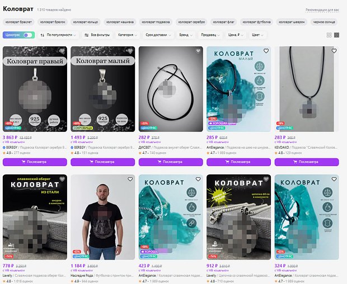Open ArtElegance Коловрат малый product thumbnail
This screenshot has width=347, height=284.
click(x=238, y=89)
